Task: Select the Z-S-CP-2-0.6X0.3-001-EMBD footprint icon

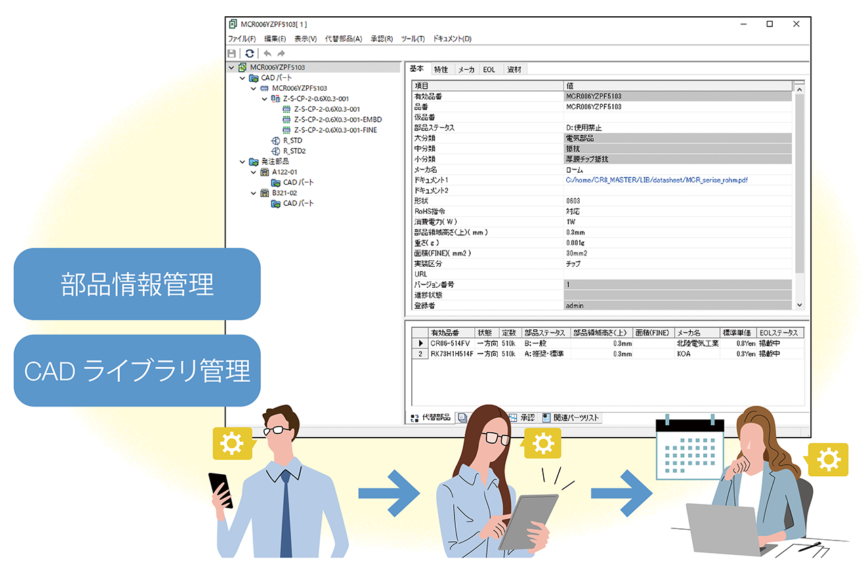Action: (x=287, y=120)
